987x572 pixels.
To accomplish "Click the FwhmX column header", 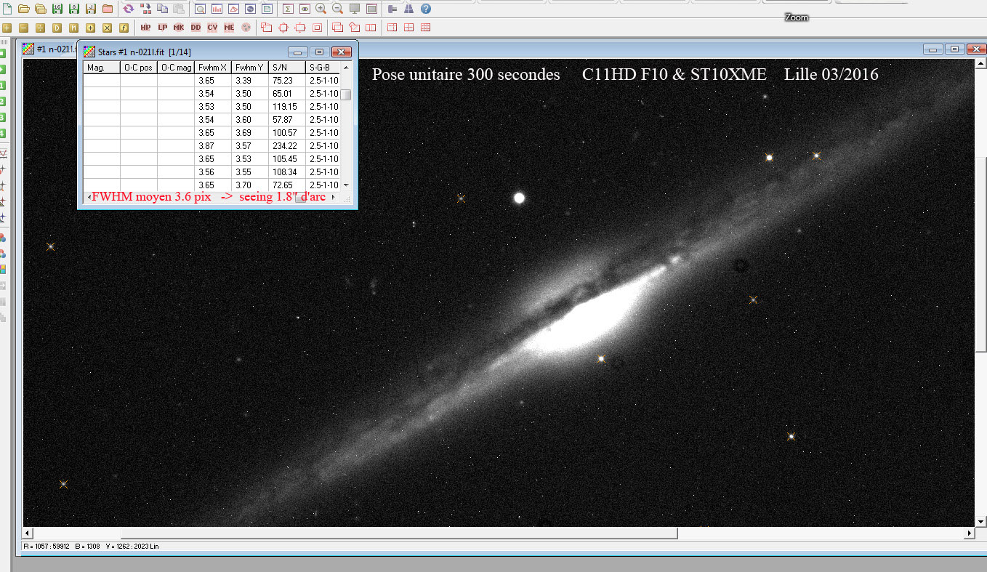I will [214, 68].
